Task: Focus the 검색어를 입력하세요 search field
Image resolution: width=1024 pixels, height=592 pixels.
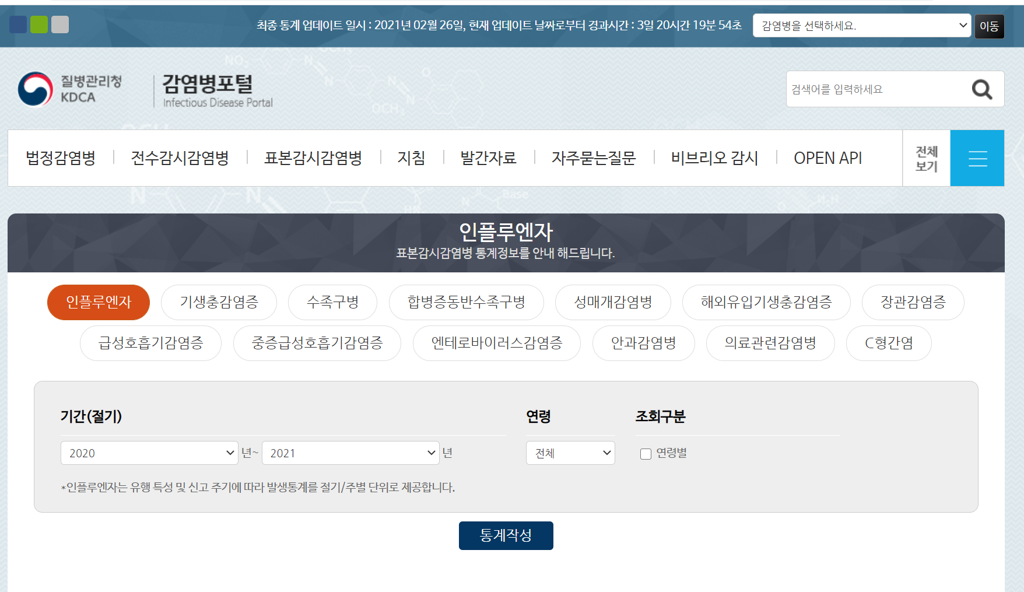Action: coord(875,89)
